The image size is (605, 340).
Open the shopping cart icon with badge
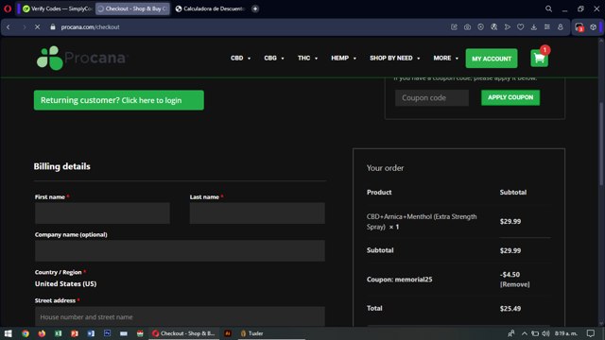(x=540, y=59)
